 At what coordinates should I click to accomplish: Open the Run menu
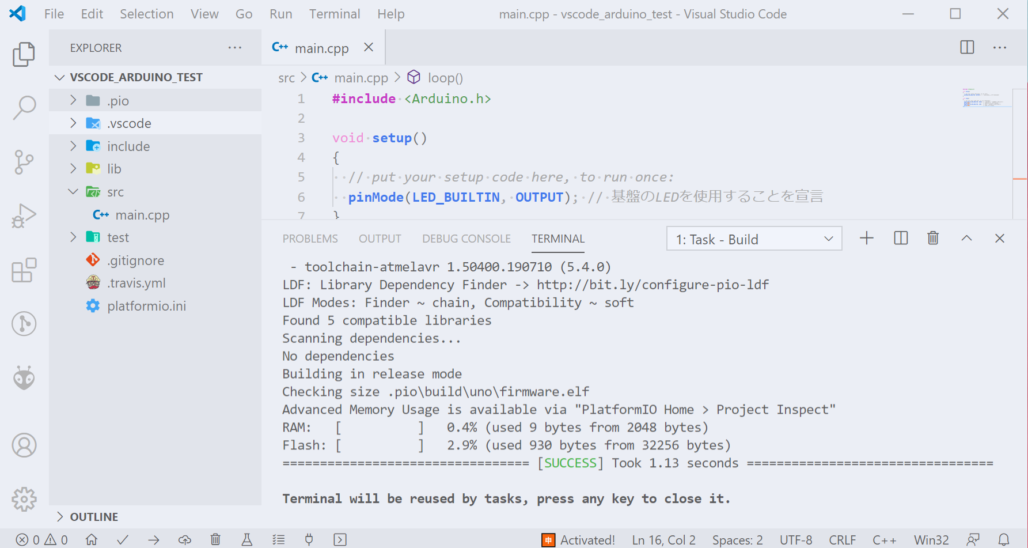(281, 14)
